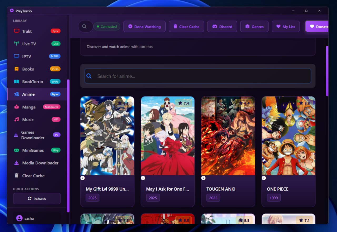Click the Live TV antenna icon

click(17, 44)
